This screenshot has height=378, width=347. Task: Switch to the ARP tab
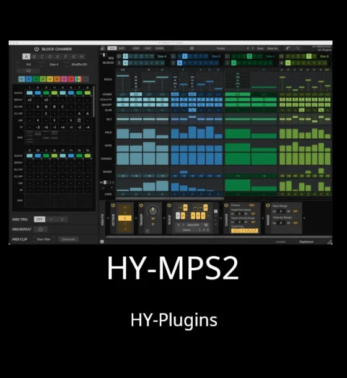point(122,48)
